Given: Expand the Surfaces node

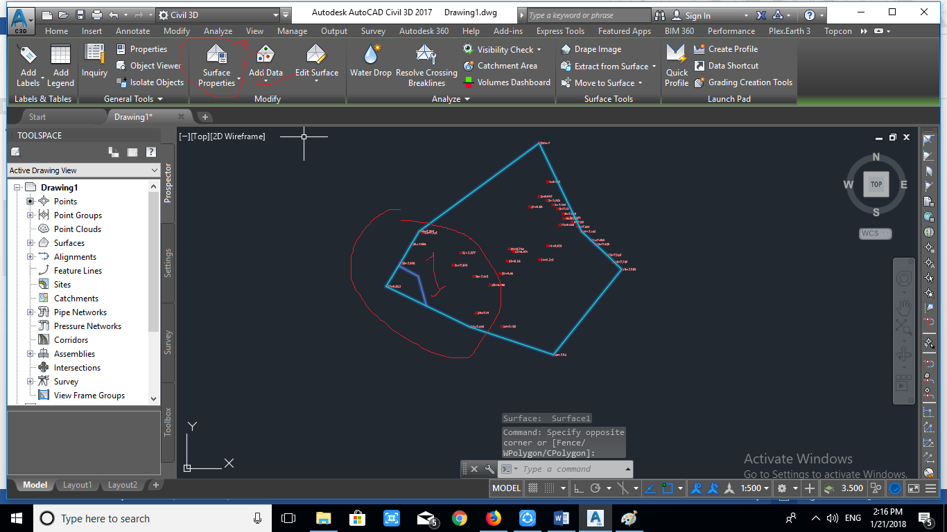Looking at the screenshot, I should pyautogui.click(x=31, y=243).
